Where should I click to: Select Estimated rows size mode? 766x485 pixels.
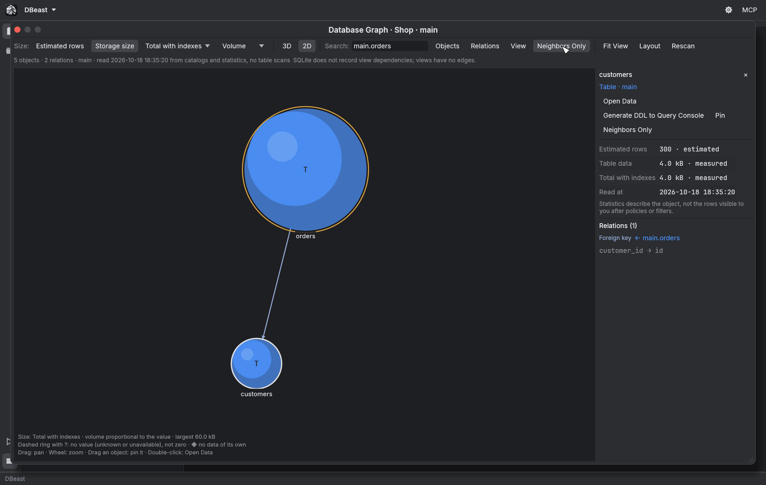click(60, 46)
